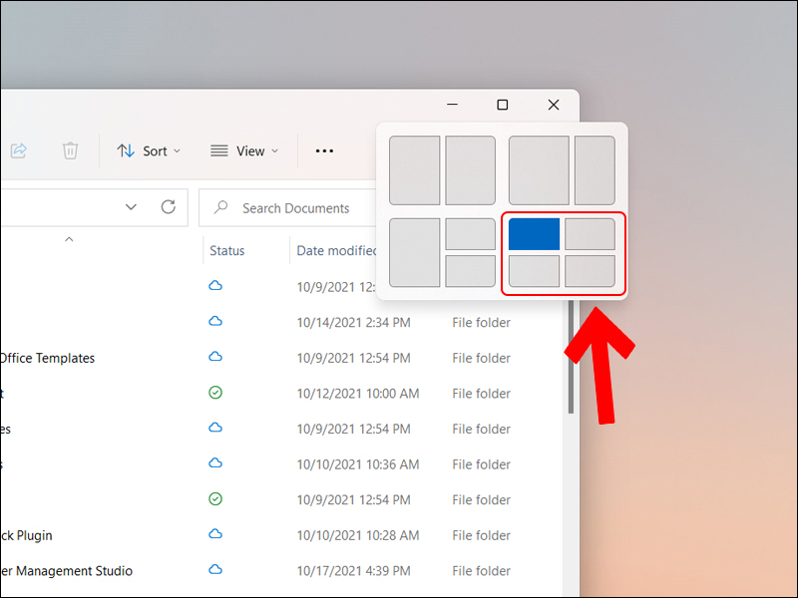Click the vertical scrollbar in the file list

(x=571, y=359)
